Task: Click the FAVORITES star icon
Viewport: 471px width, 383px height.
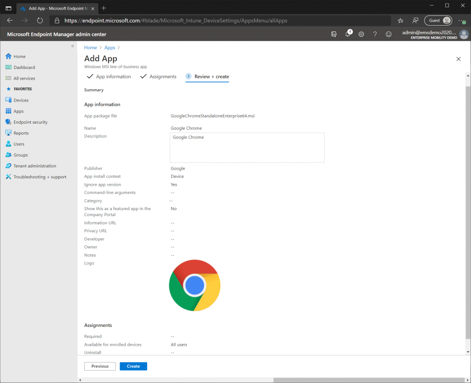Action: pyautogui.click(x=8, y=89)
